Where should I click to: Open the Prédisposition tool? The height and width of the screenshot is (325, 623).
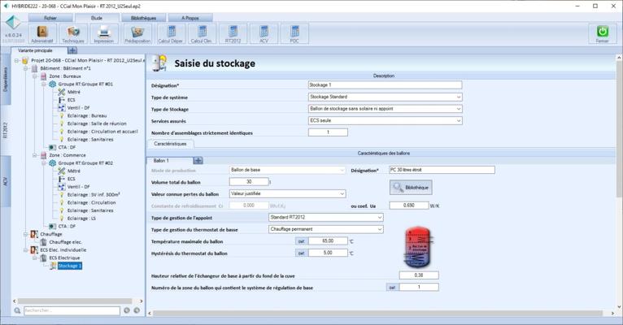click(x=137, y=33)
